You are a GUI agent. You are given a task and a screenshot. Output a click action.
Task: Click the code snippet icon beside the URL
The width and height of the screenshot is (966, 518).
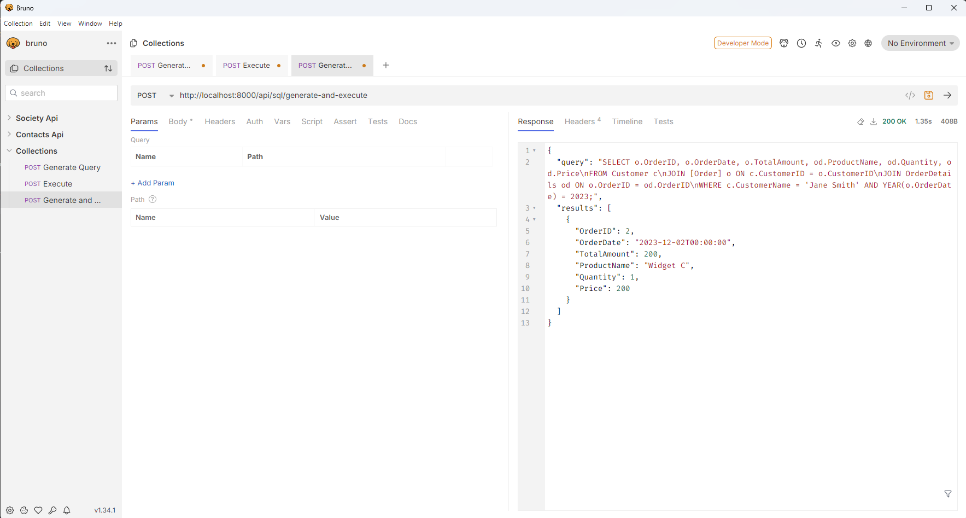tap(910, 95)
